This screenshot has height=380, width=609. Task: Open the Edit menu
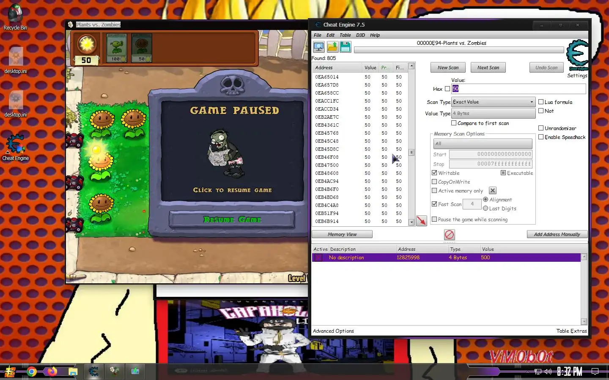click(x=330, y=35)
